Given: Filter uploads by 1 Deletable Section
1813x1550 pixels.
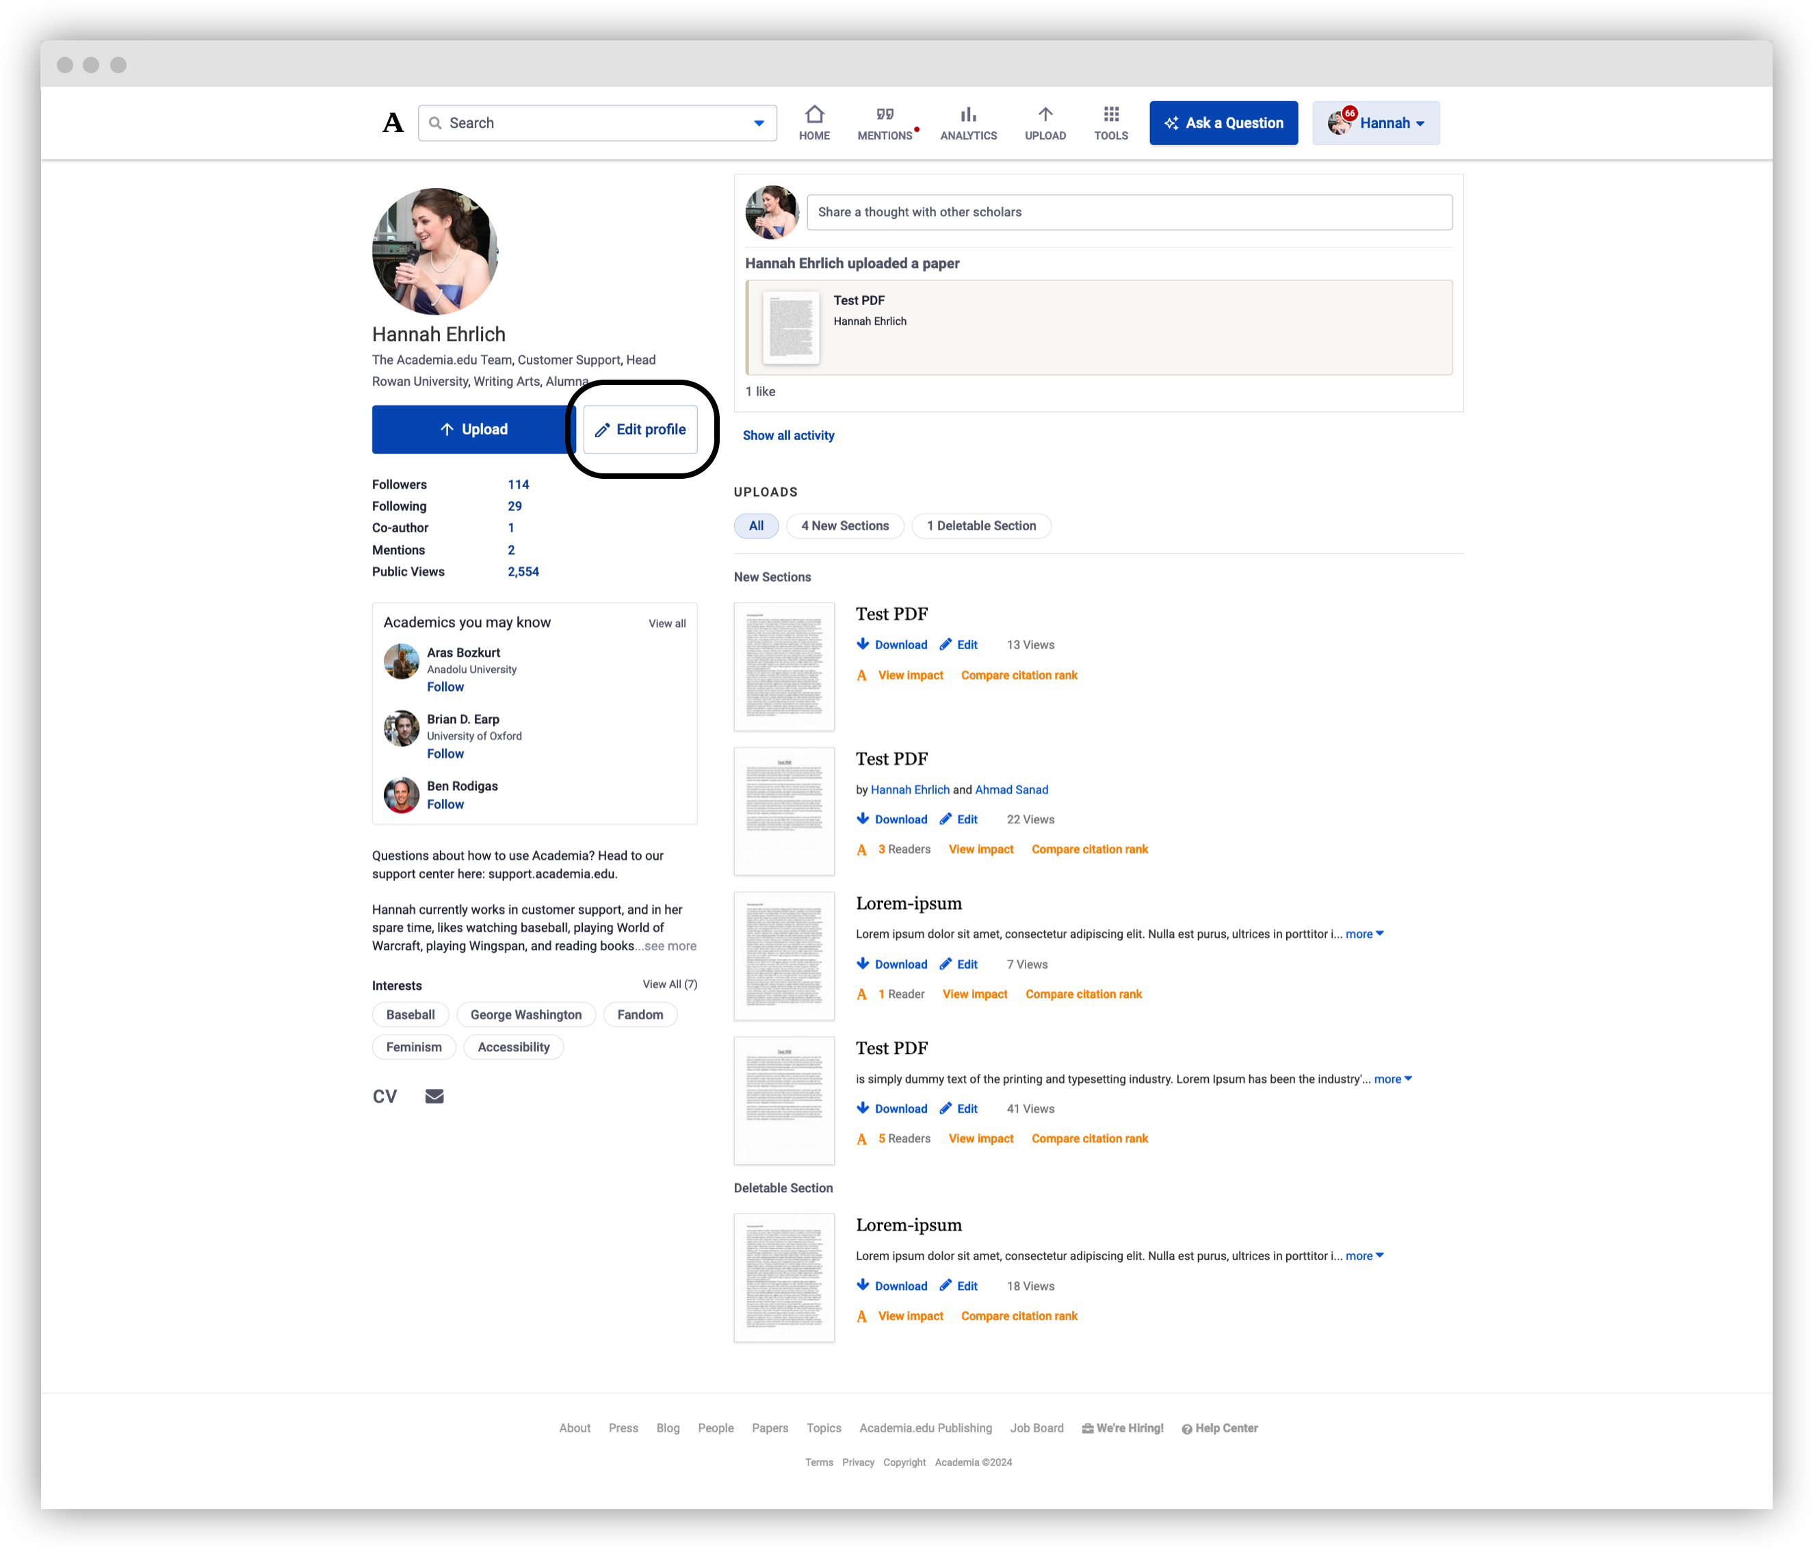Looking at the screenshot, I should point(981,526).
